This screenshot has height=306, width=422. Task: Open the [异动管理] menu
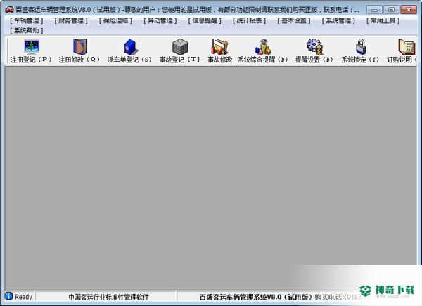[x=160, y=20]
